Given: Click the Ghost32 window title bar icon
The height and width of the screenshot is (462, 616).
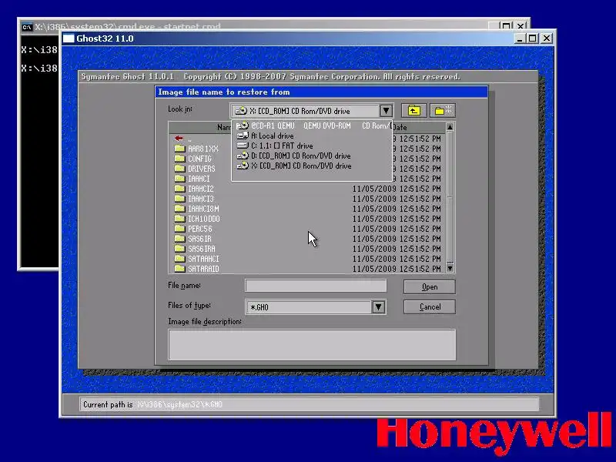Looking at the screenshot, I should (x=69, y=38).
